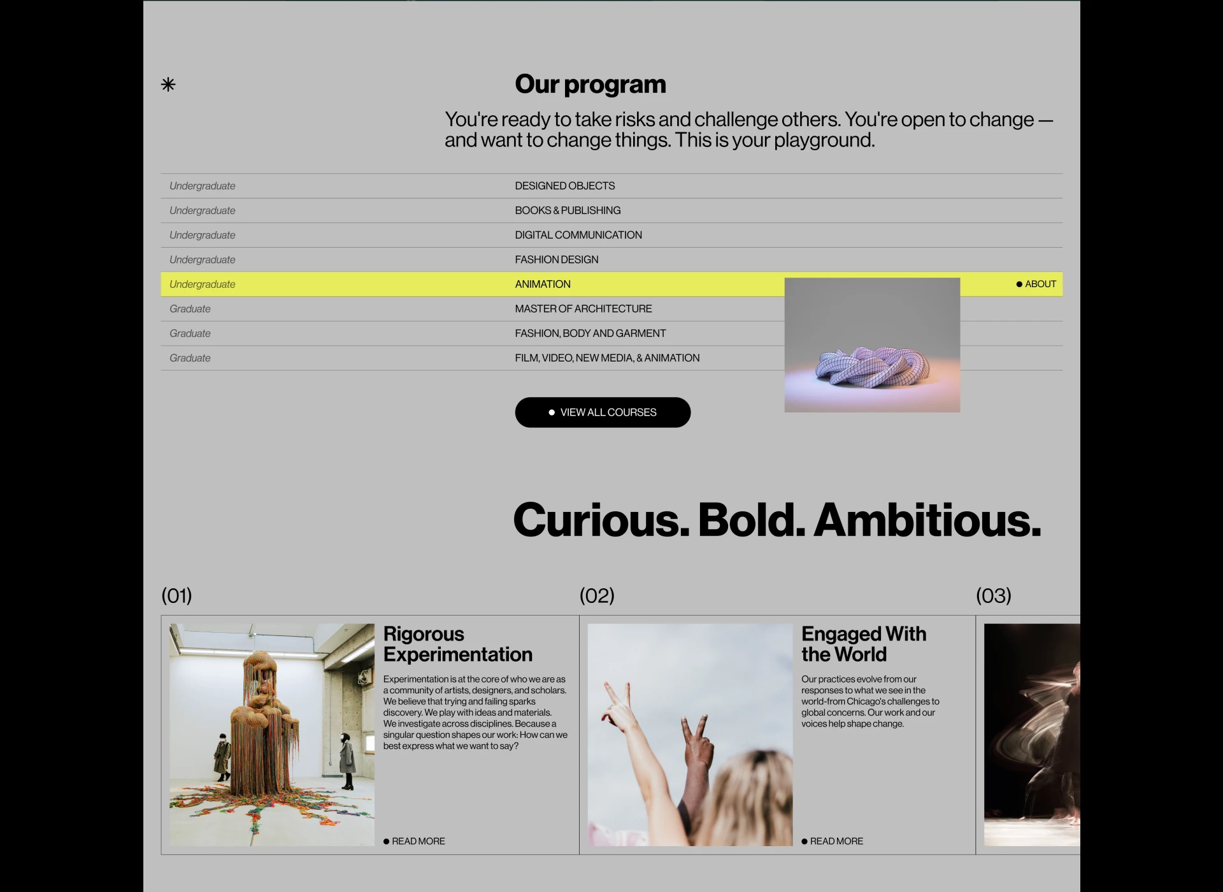The height and width of the screenshot is (892, 1223).
Task: Open the Fashion Design program
Action: point(556,260)
